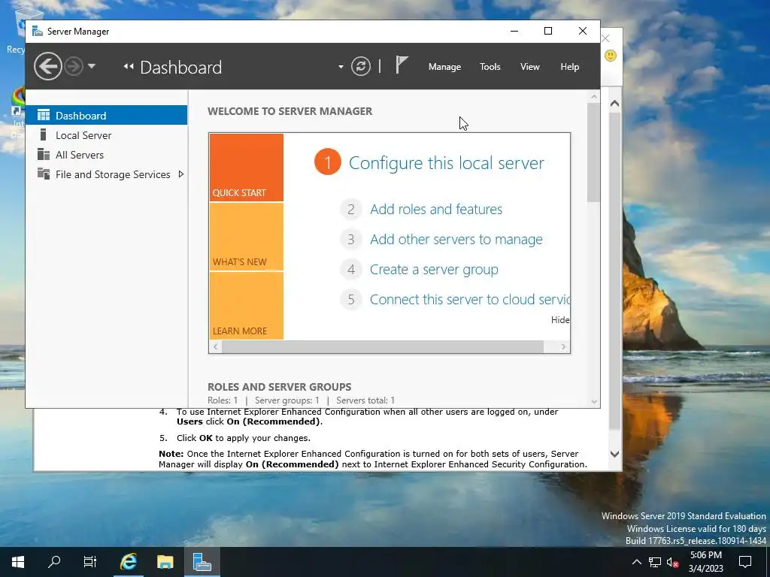Refresh the Server Manager dashboard
The width and height of the screenshot is (770, 577).
(x=361, y=66)
